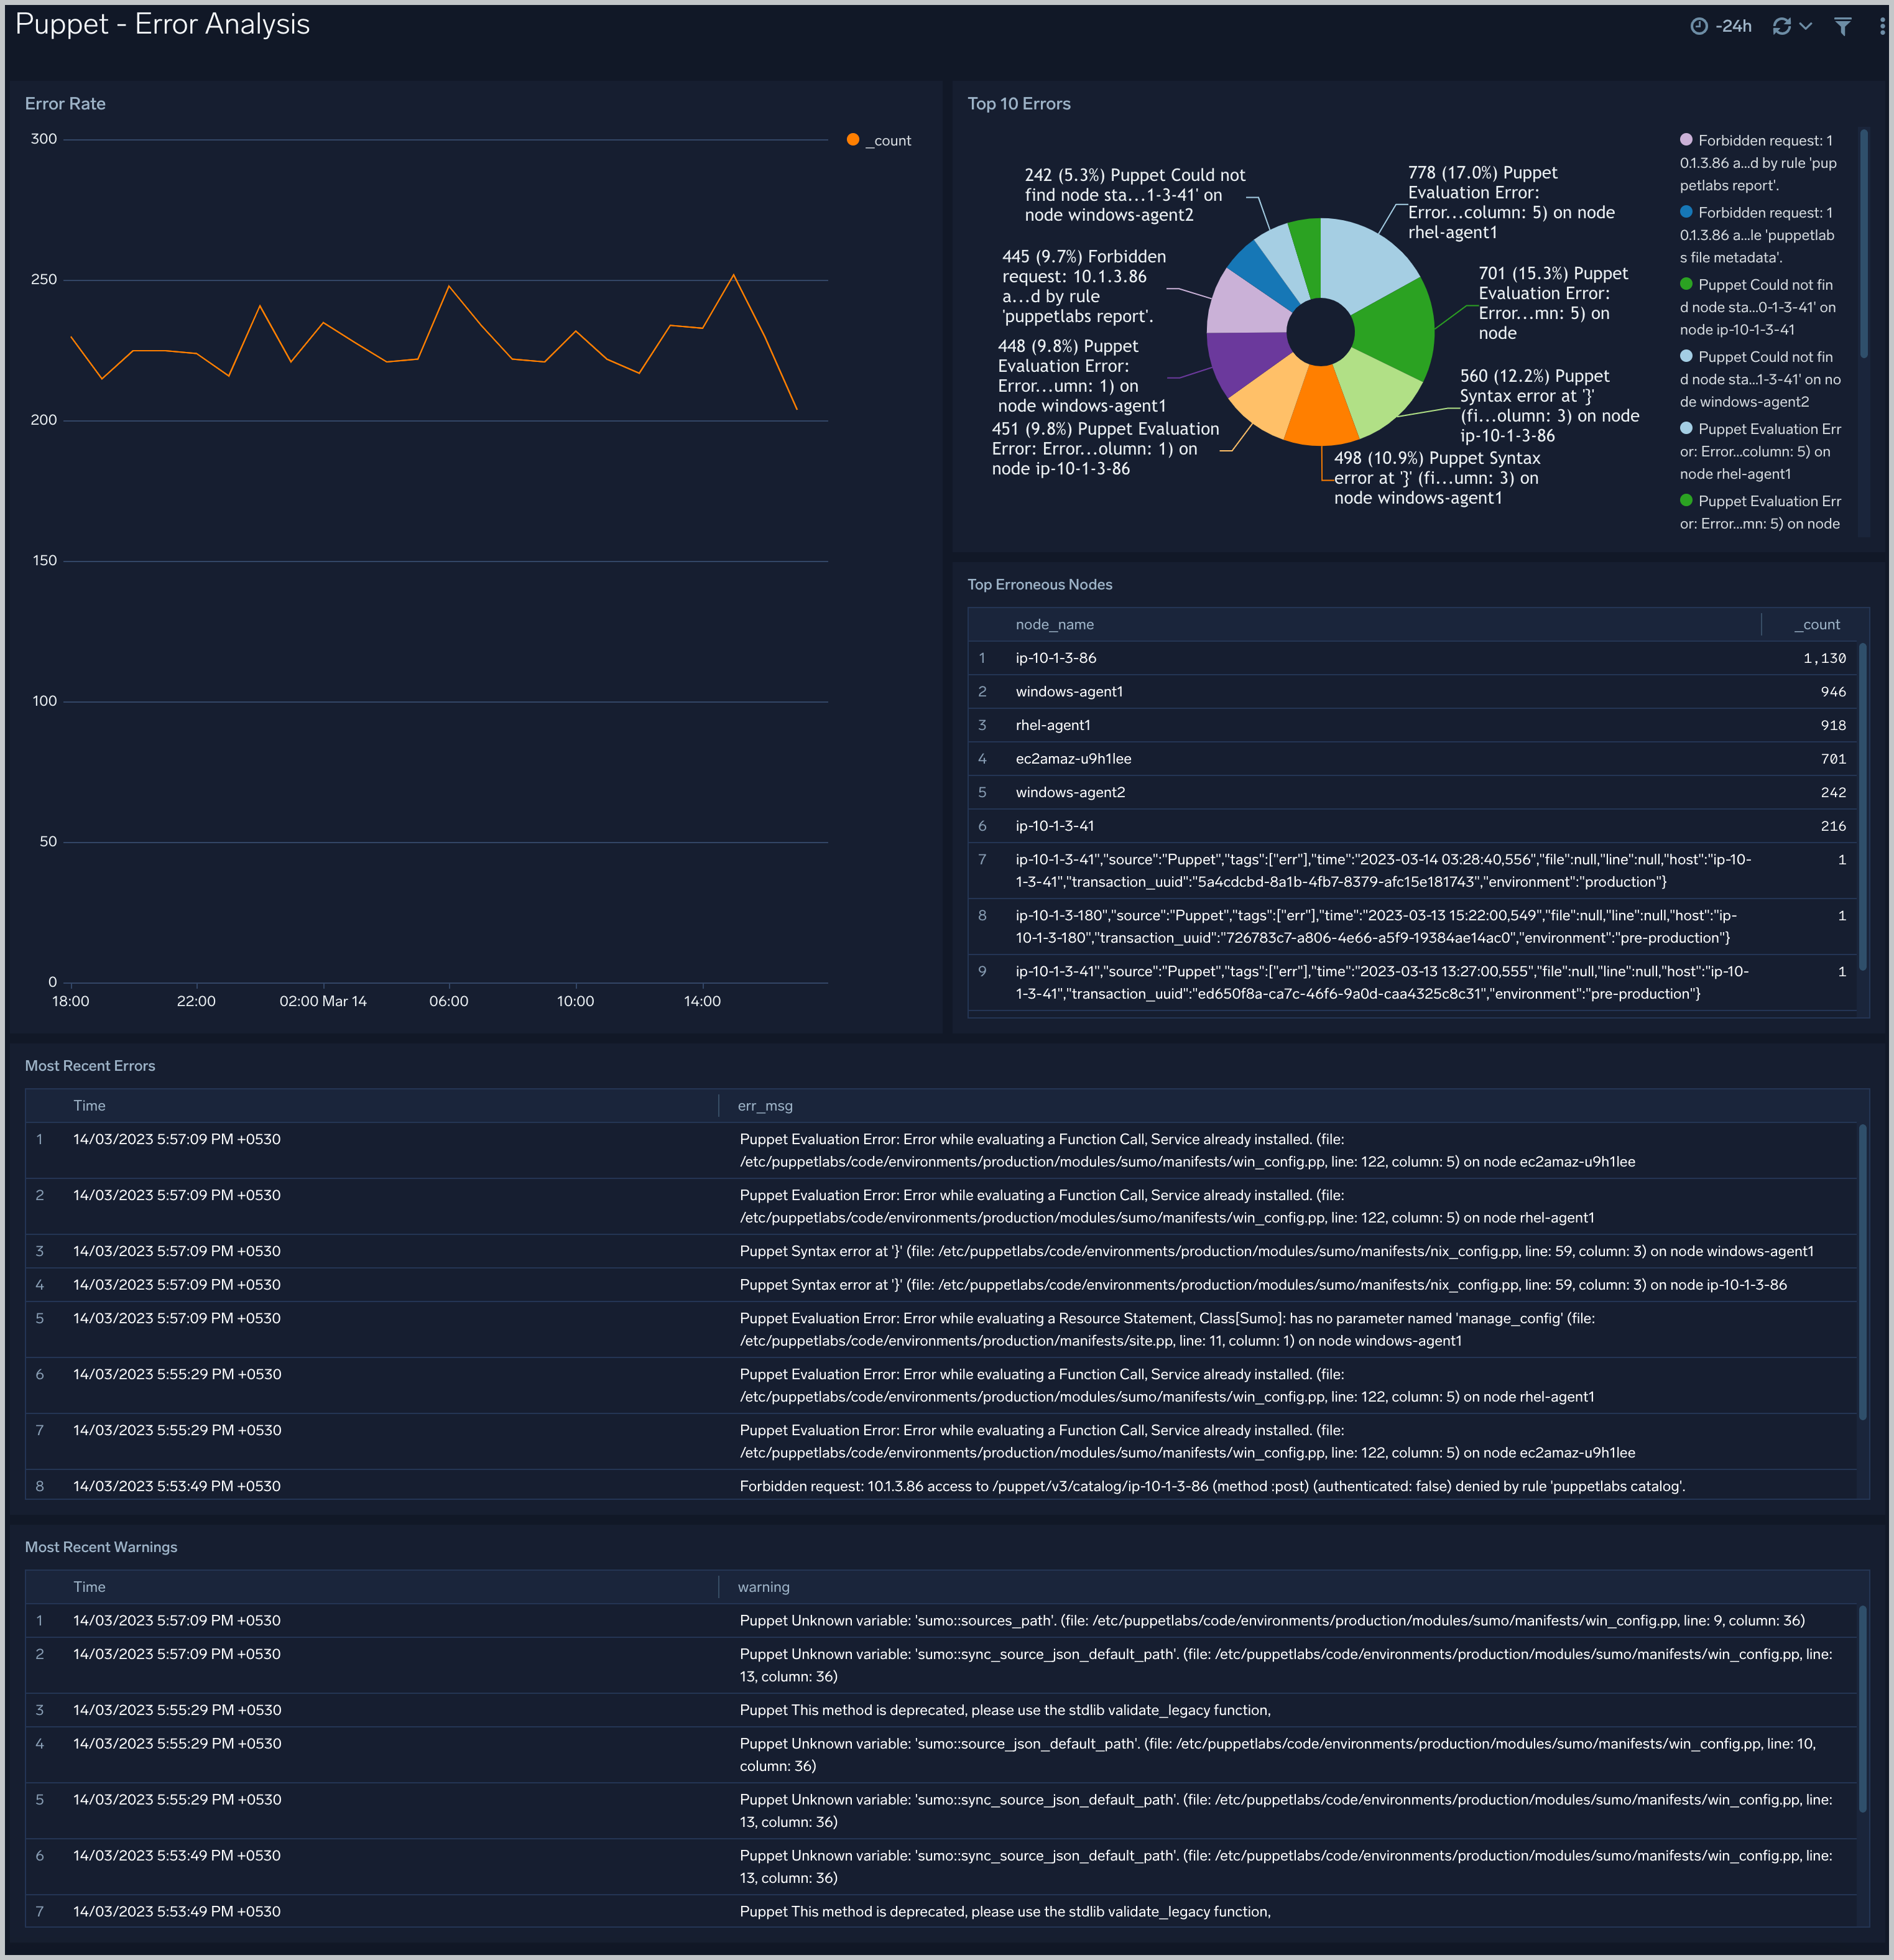Click the Top Erroneous Nodes panel title
This screenshot has width=1894, height=1960.
click(x=1039, y=585)
